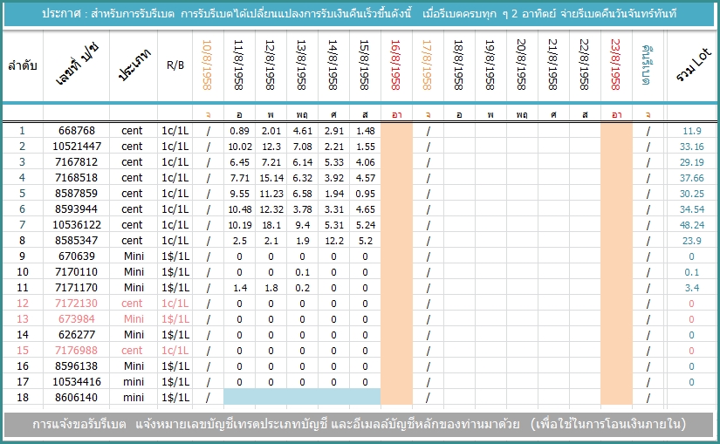Click the total lot value 3.4

click(691, 288)
